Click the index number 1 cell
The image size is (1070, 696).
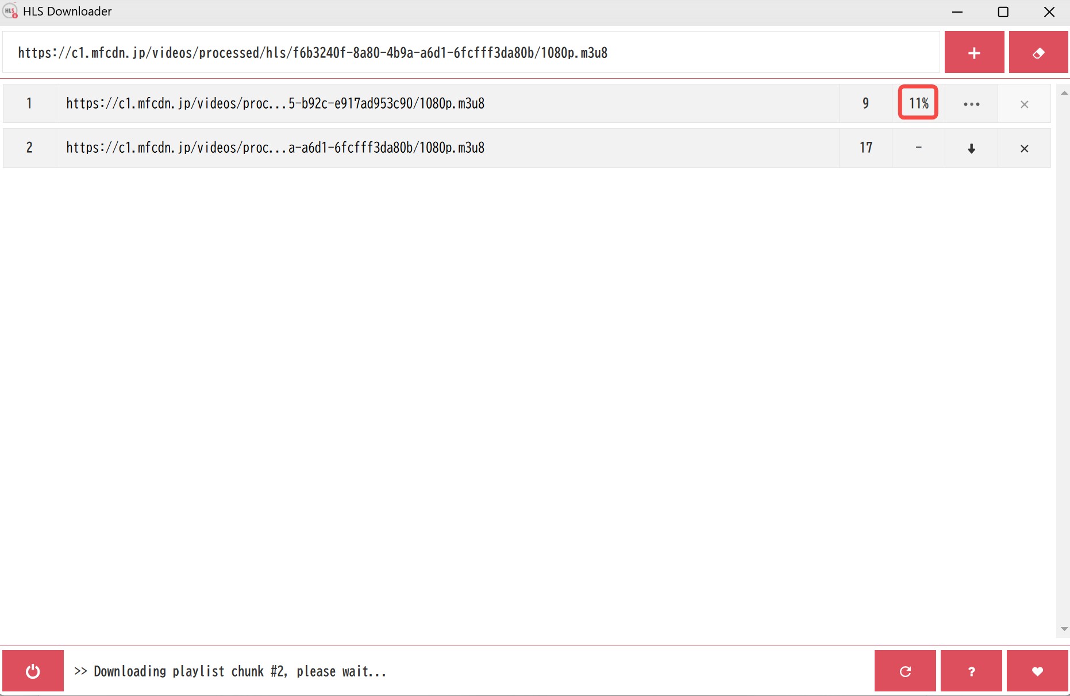click(29, 103)
